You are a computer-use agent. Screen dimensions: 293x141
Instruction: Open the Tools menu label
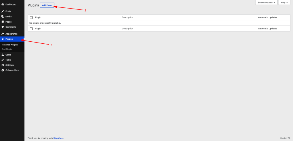point(8,60)
